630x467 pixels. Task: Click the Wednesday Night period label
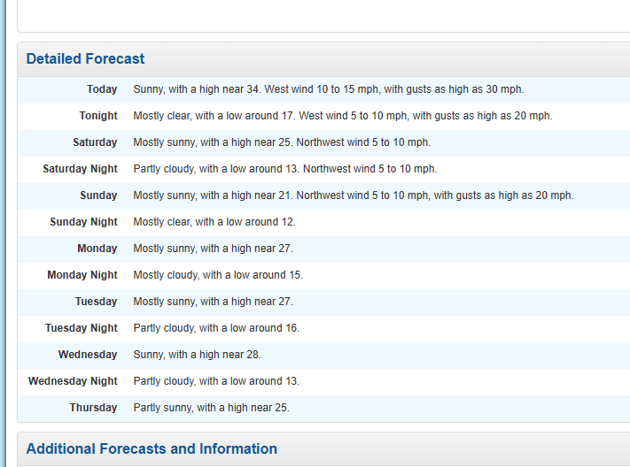73,380
